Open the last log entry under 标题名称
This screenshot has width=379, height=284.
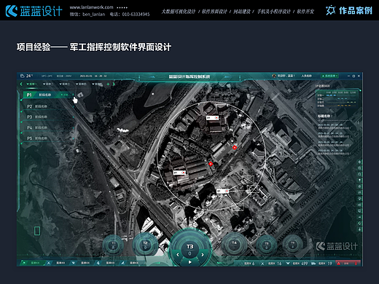[x=335, y=152]
